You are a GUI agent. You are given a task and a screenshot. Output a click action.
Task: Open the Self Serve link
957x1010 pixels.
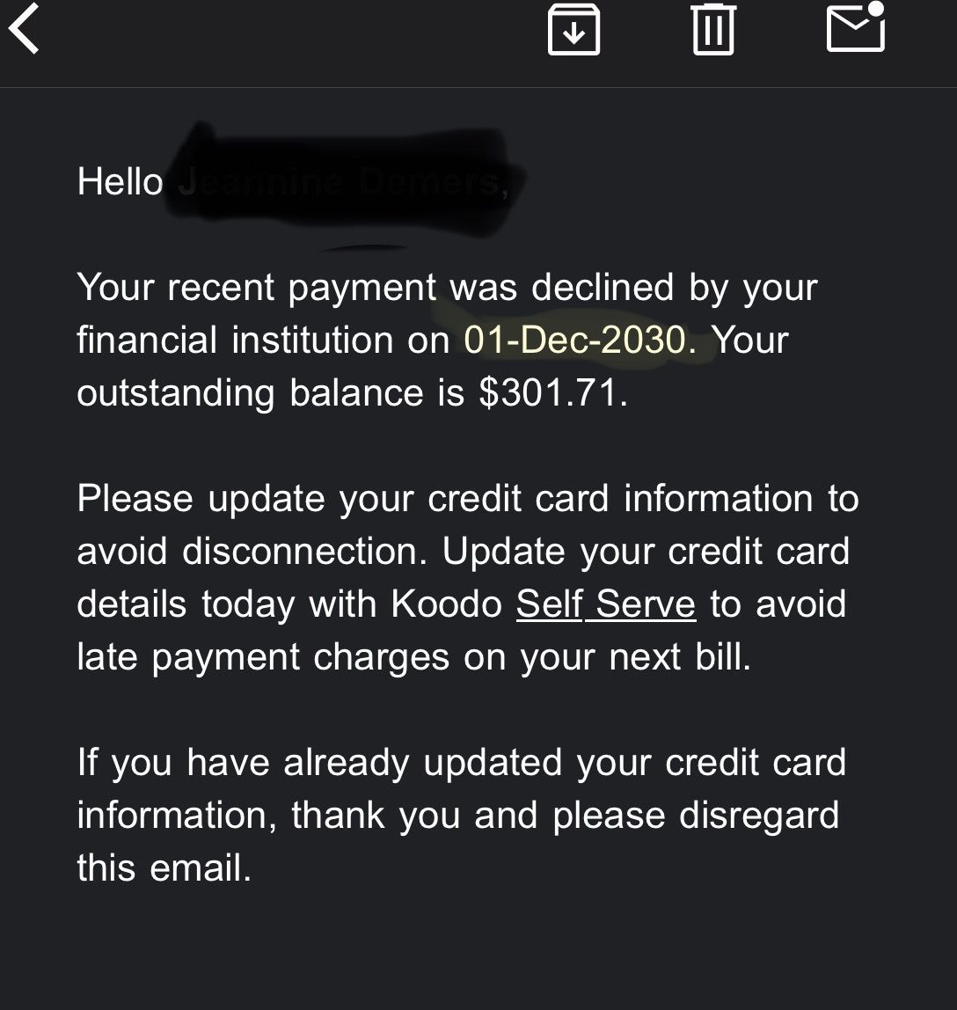pos(605,604)
